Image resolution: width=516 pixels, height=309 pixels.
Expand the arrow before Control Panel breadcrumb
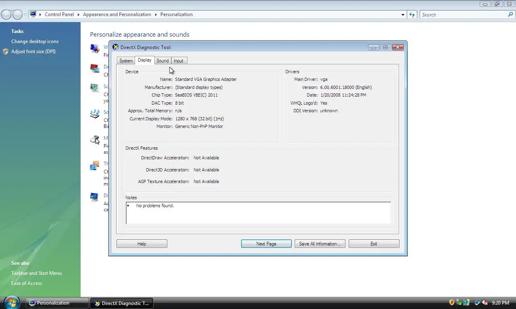[40, 14]
